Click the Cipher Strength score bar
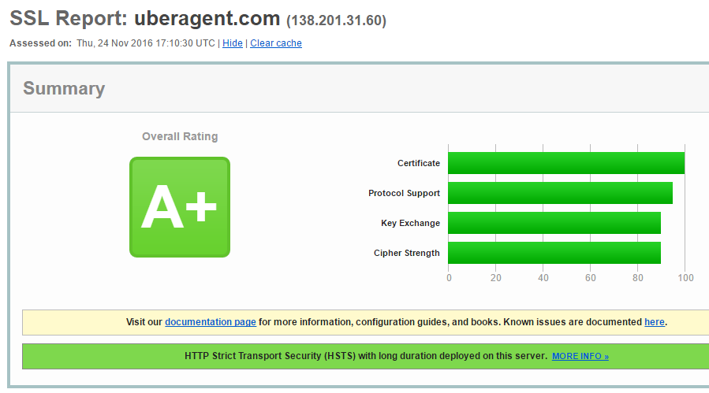This screenshot has height=393, width=709. pyautogui.click(x=554, y=253)
